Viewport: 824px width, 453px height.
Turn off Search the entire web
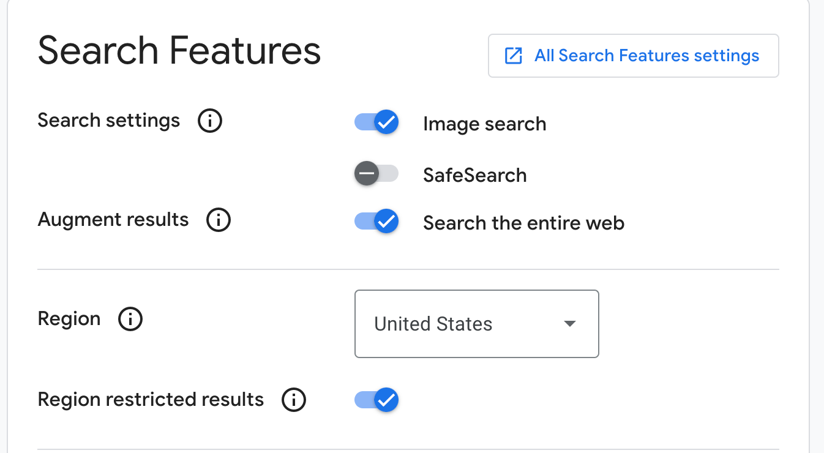coord(376,221)
